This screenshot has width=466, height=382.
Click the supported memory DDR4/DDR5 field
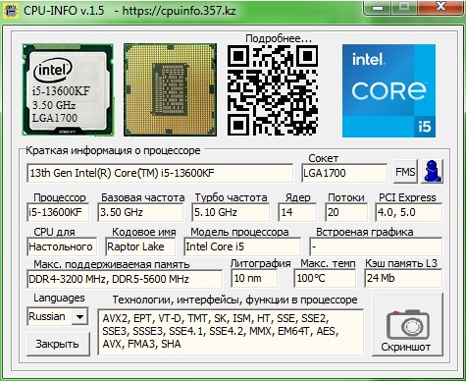(x=125, y=279)
